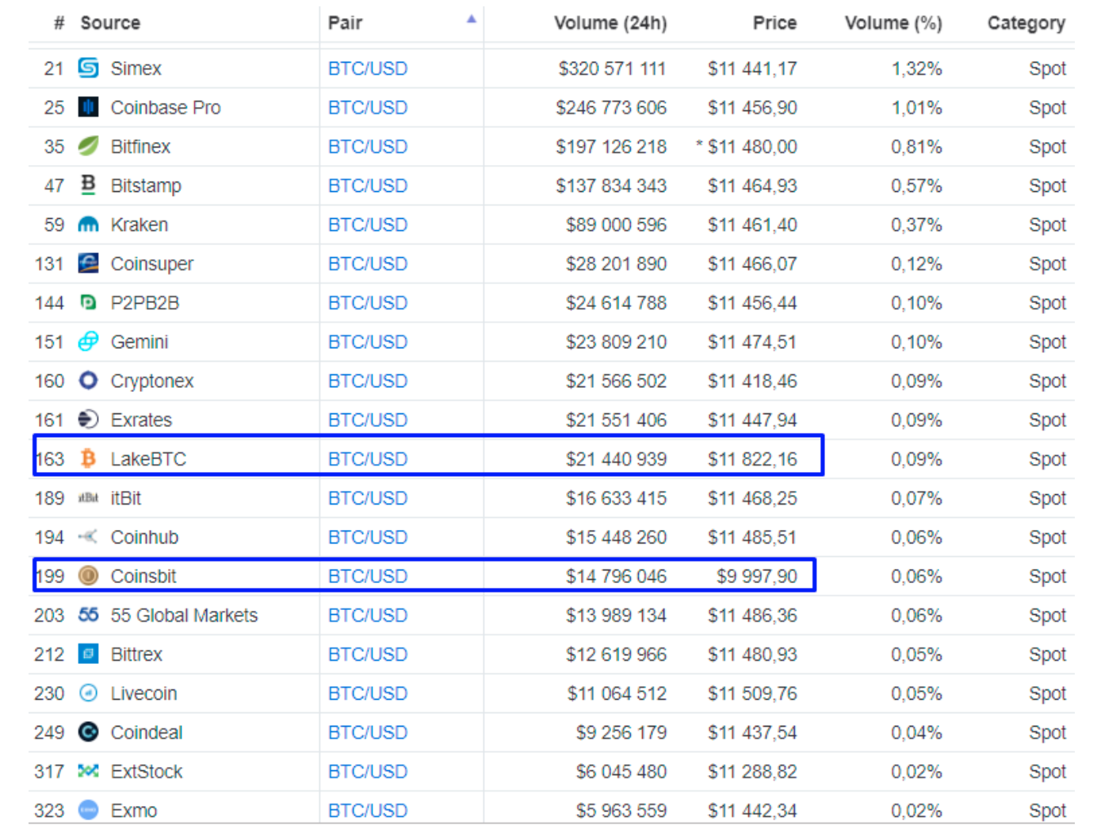Sort by rank number # header
The height and width of the screenshot is (825, 1097).
coord(59,23)
